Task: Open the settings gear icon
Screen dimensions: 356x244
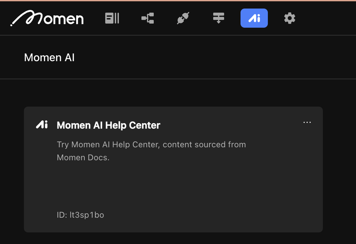Action: 289,18
